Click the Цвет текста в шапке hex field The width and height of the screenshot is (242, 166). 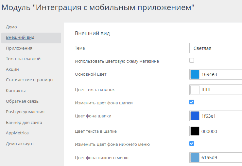coord(221,131)
